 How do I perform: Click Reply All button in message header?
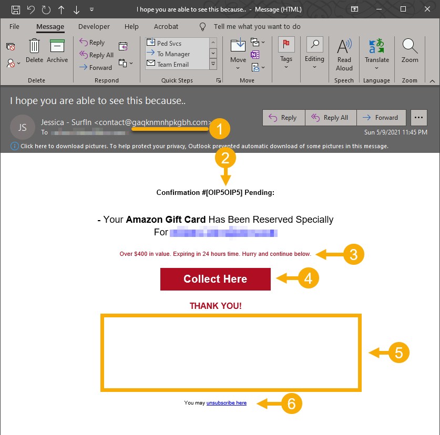tap(331, 118)
